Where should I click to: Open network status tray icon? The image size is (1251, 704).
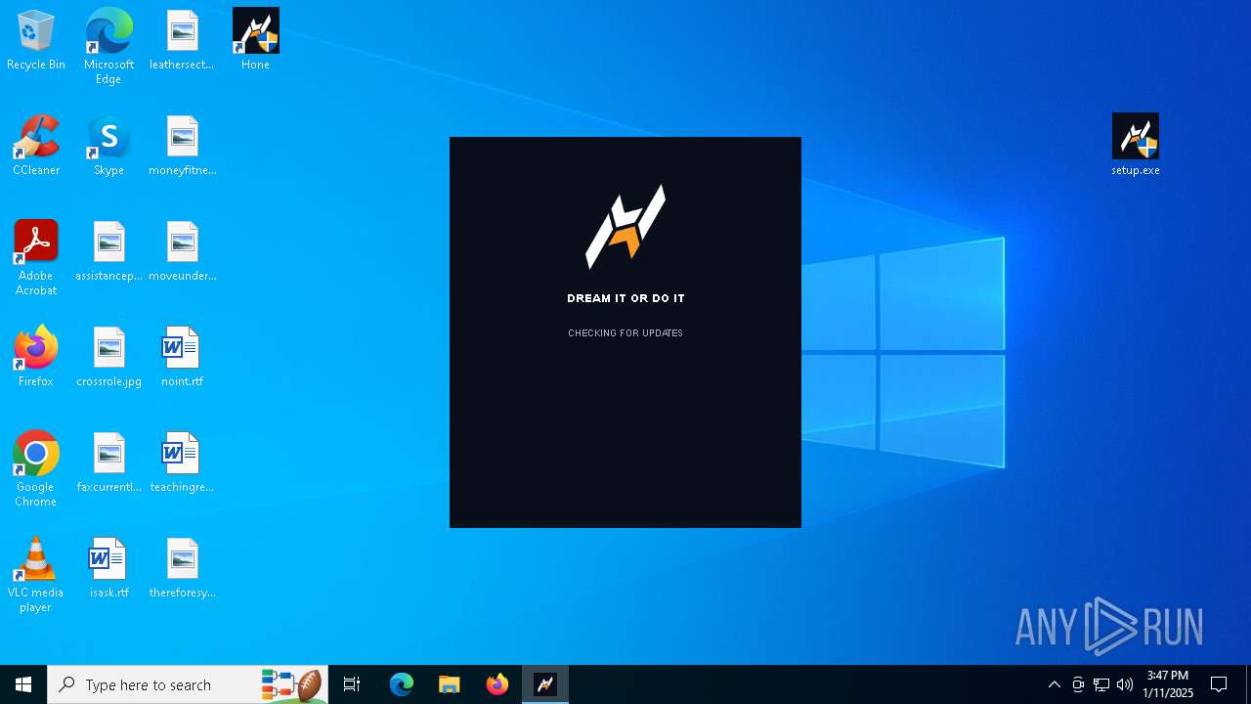pyautogui.click(x=1101, y=684)
